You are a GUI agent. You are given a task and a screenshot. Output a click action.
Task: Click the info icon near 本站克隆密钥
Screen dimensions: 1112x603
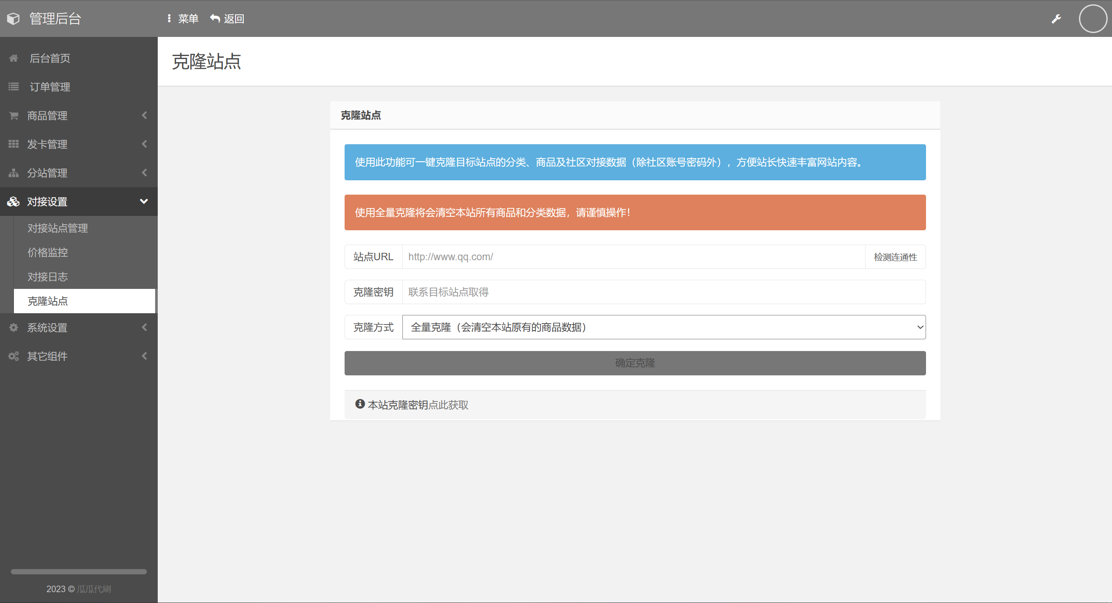pos(360,404)
